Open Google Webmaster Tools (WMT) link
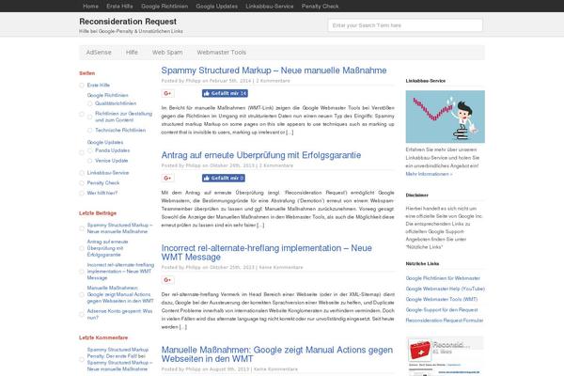 (x=442, y=299)
